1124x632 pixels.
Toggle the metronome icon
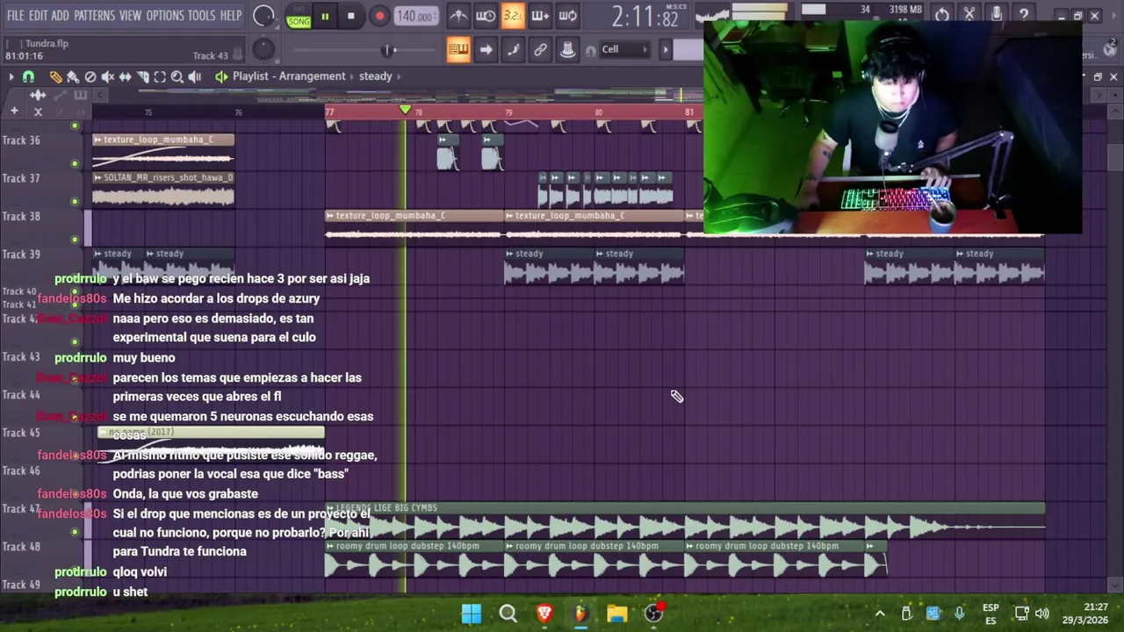458,15
